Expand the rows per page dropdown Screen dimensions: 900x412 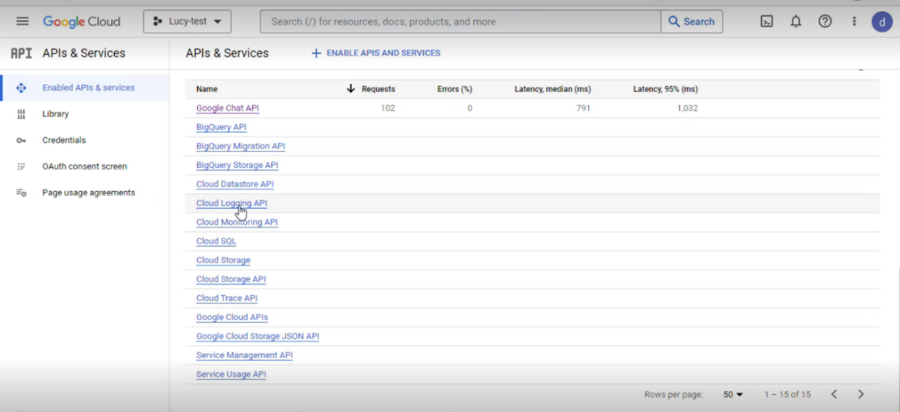[x=733, y=394]
